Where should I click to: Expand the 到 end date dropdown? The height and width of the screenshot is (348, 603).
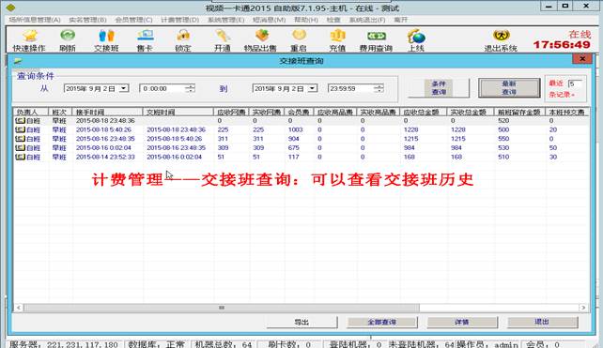point(312,88)
